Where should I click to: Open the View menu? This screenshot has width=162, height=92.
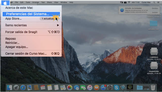coord(56,2)
